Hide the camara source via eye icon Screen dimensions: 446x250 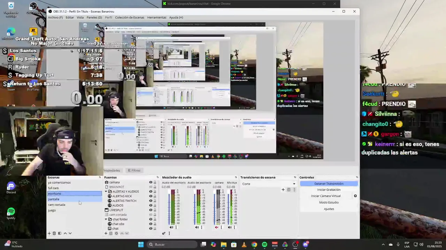151,182
